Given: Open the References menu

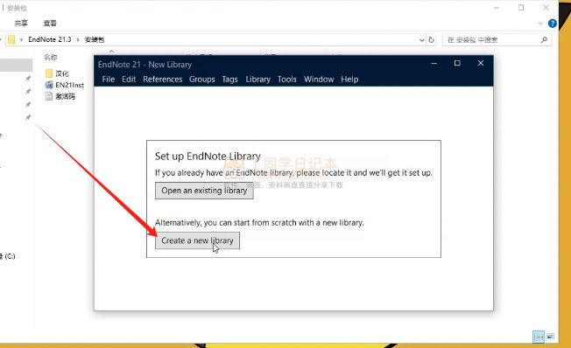Looking at the screenshot, I should (162, 80).
